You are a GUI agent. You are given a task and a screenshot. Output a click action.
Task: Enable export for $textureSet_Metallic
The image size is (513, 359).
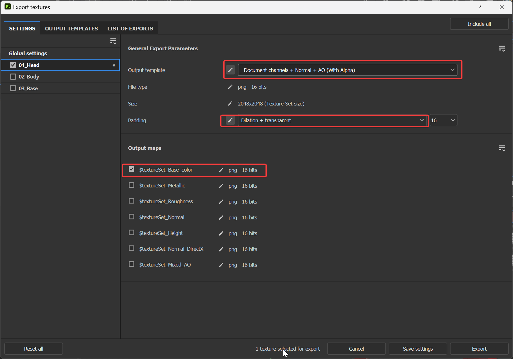pyautogui.click(x=132, y=185)
